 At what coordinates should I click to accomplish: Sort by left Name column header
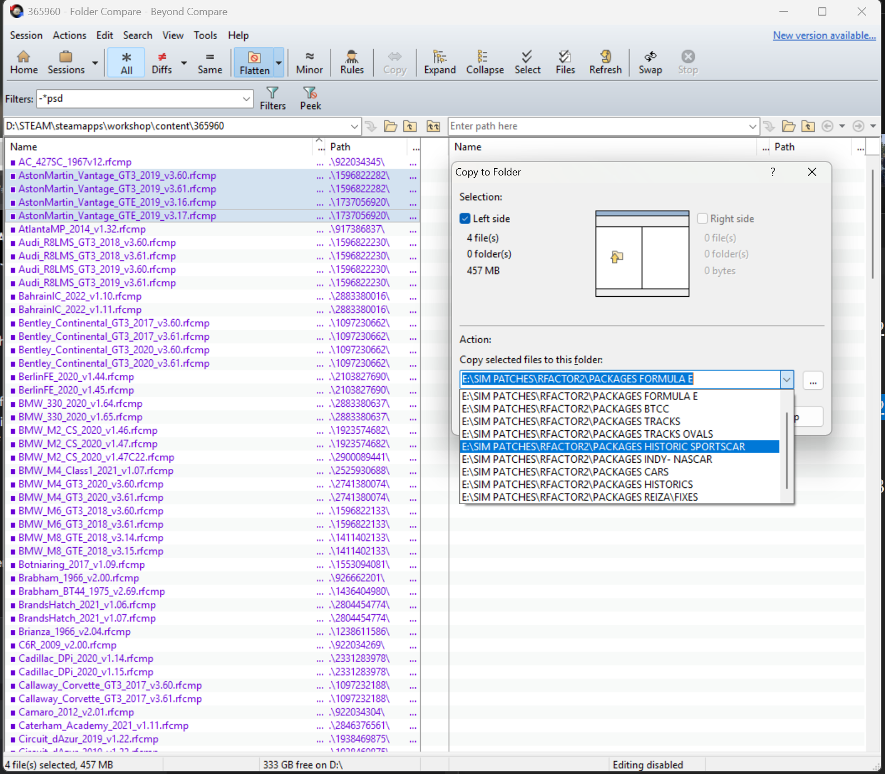(x=159, y=147)
